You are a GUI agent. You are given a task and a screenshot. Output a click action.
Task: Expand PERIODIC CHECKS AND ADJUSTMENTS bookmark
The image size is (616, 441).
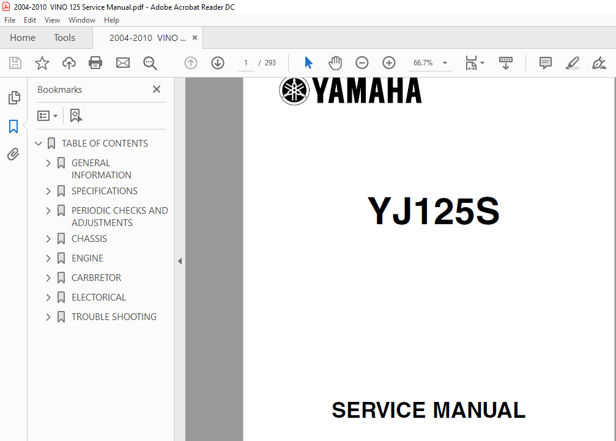pos(48,211)
